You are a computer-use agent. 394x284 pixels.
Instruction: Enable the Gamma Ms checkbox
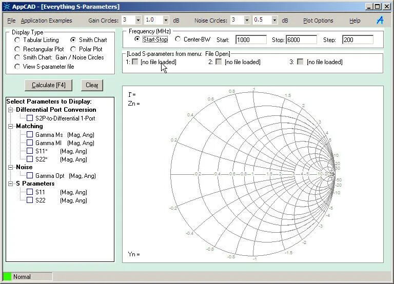[x=30, y=134]
